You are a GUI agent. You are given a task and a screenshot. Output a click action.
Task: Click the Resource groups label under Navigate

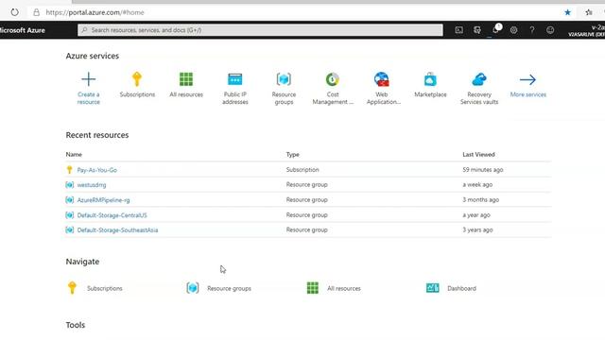[229, 288]
